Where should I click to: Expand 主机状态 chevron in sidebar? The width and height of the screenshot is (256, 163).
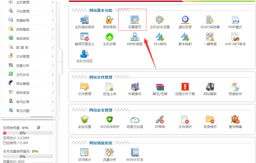point(52,75)
